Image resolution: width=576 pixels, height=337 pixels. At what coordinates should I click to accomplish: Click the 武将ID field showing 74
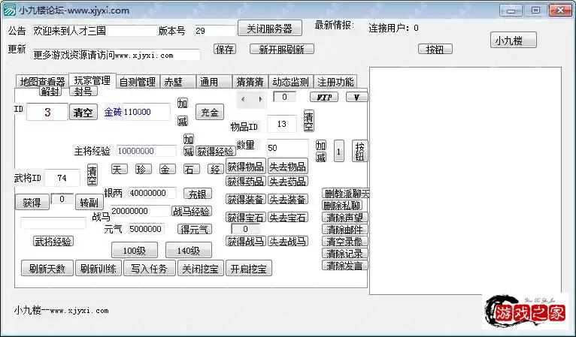(x=62, y=178)
